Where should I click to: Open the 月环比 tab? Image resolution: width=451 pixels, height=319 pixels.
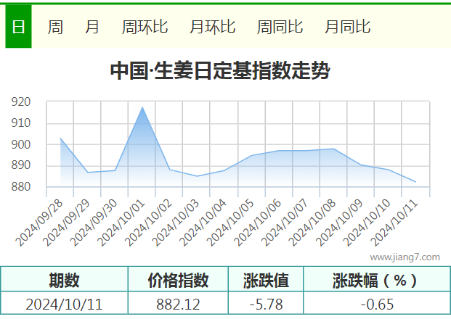pos(213,27)
